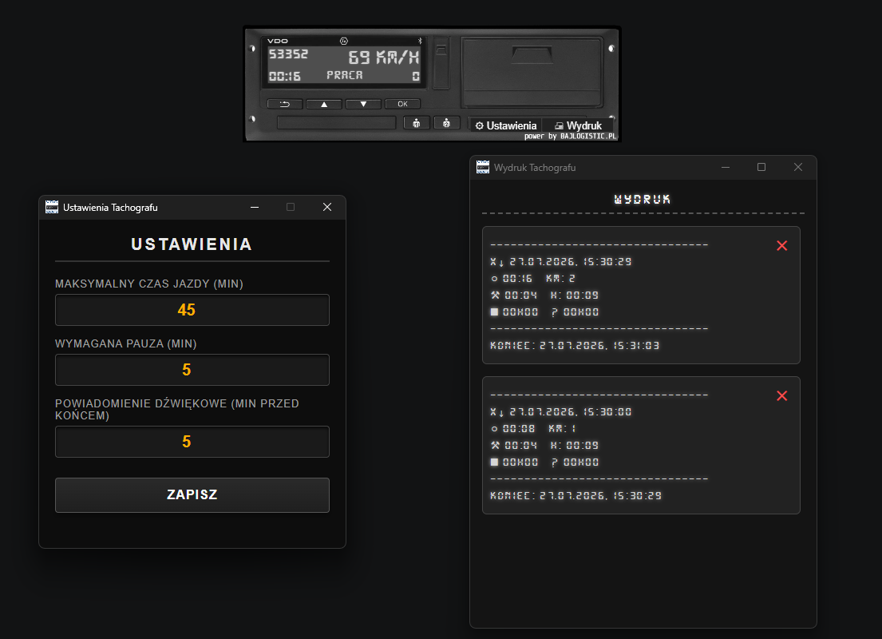Click the start line 27.07.2026, 15:30:29
This screenshot has height=639, width=882.
tap(561, 262)
